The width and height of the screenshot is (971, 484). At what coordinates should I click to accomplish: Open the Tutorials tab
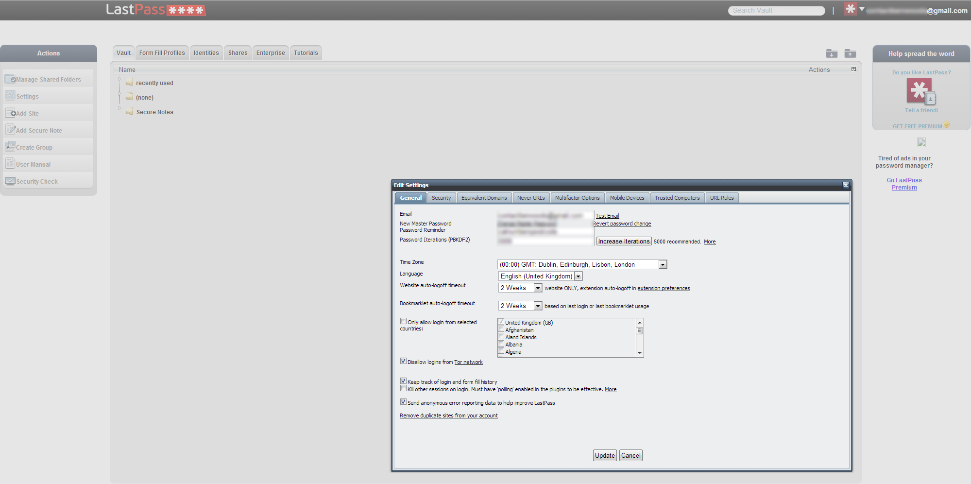tap(306, 53)
